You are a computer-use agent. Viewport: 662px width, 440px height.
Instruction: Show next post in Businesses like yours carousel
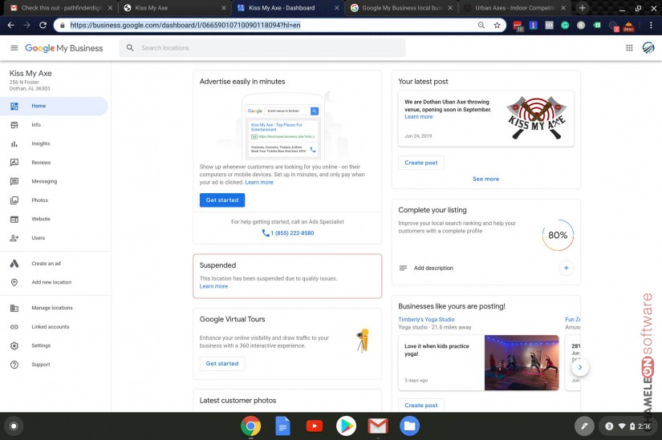click(x=579, y=367)
